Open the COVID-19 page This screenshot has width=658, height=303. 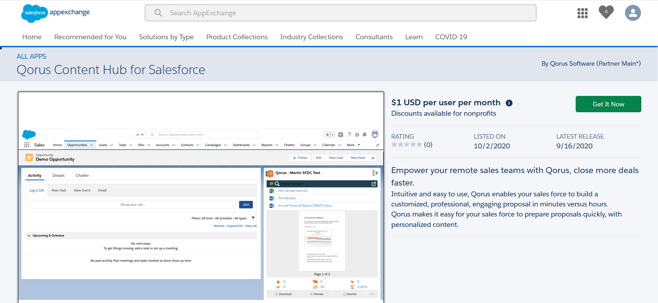click(x=451, y=37)
